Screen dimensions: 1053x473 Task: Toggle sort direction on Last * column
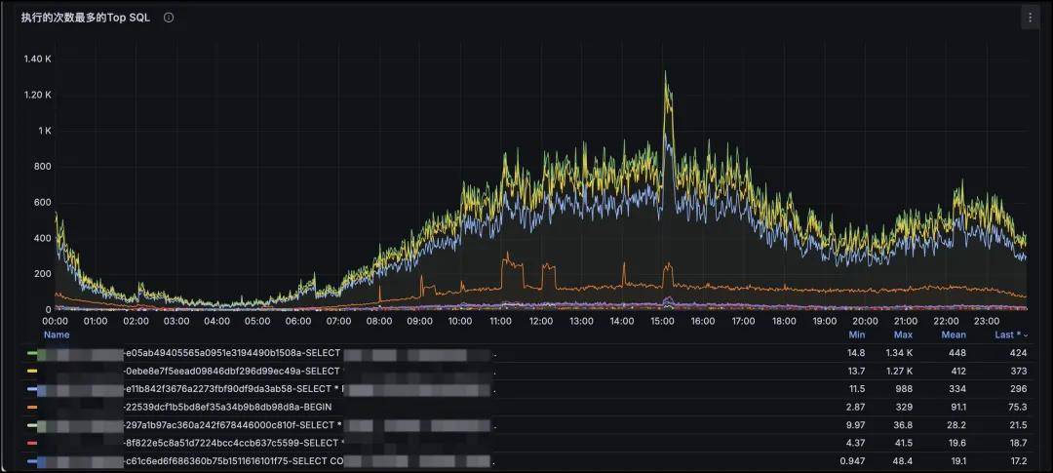pyautogui.click(x=1008, y=335)
